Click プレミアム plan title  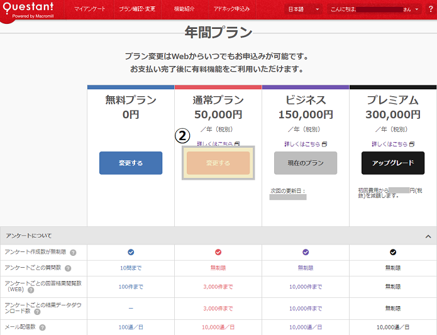tap(393, 100)
